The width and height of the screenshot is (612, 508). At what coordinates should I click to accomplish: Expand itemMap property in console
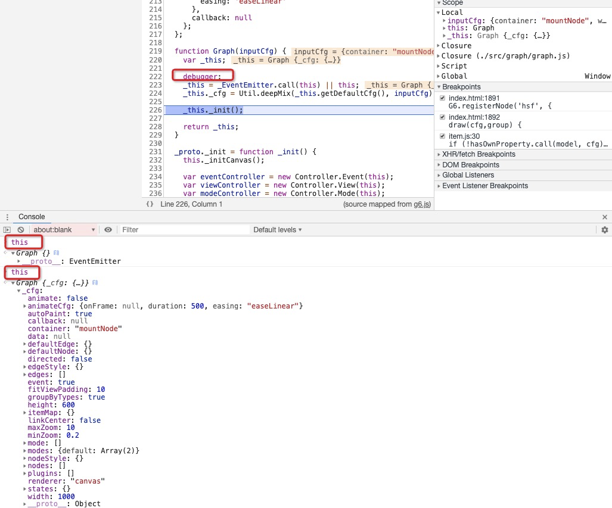point(24,412)
